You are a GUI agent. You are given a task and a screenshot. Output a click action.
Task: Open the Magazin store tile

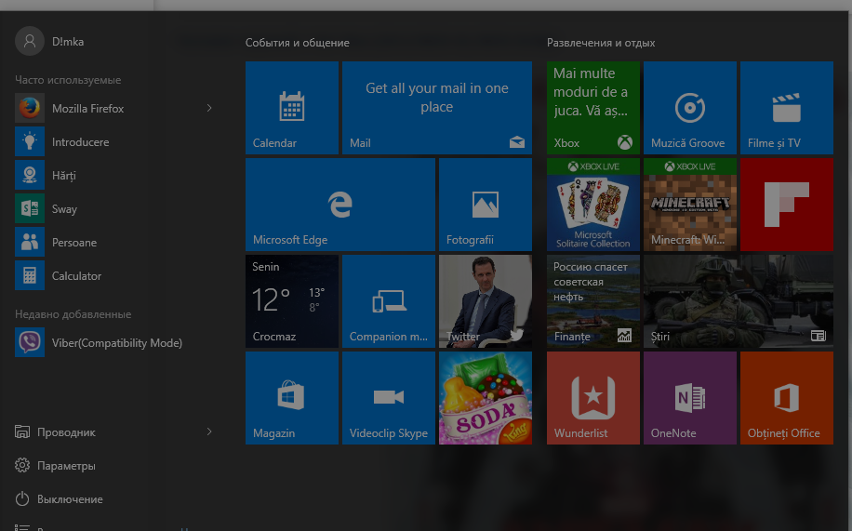click(292, 398)
